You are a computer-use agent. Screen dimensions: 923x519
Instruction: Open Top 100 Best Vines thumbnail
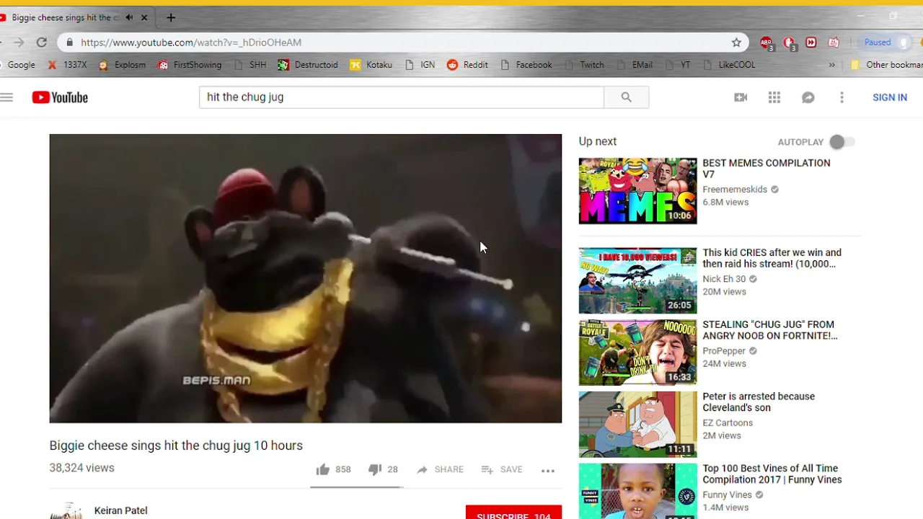637,491
